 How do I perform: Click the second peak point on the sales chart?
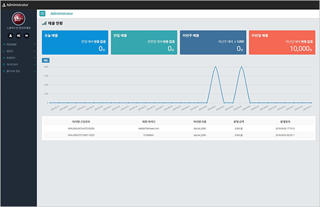[x=242, y=67]
